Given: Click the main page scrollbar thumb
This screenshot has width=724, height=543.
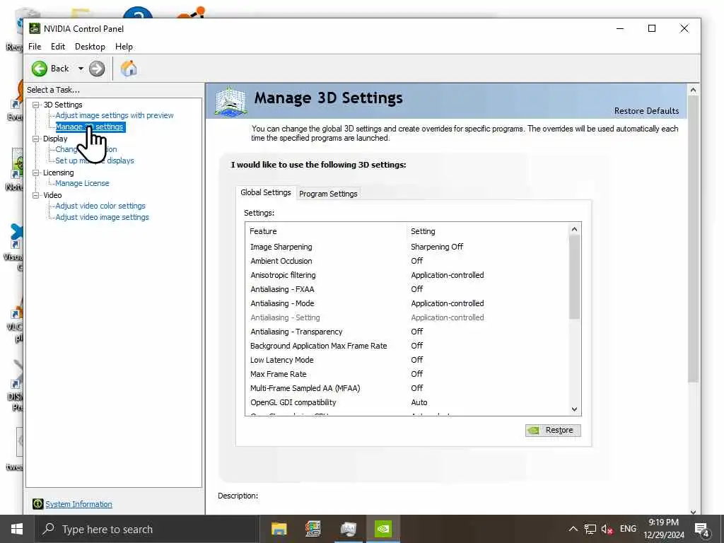Looking at the screenshot, I should coord(693,239).
